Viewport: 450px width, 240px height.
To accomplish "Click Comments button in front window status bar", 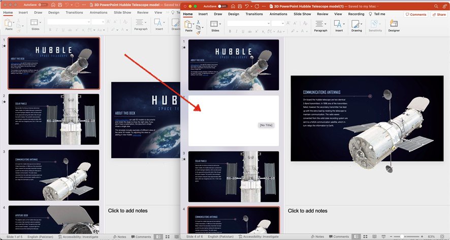I will click(x=339, y=236).
